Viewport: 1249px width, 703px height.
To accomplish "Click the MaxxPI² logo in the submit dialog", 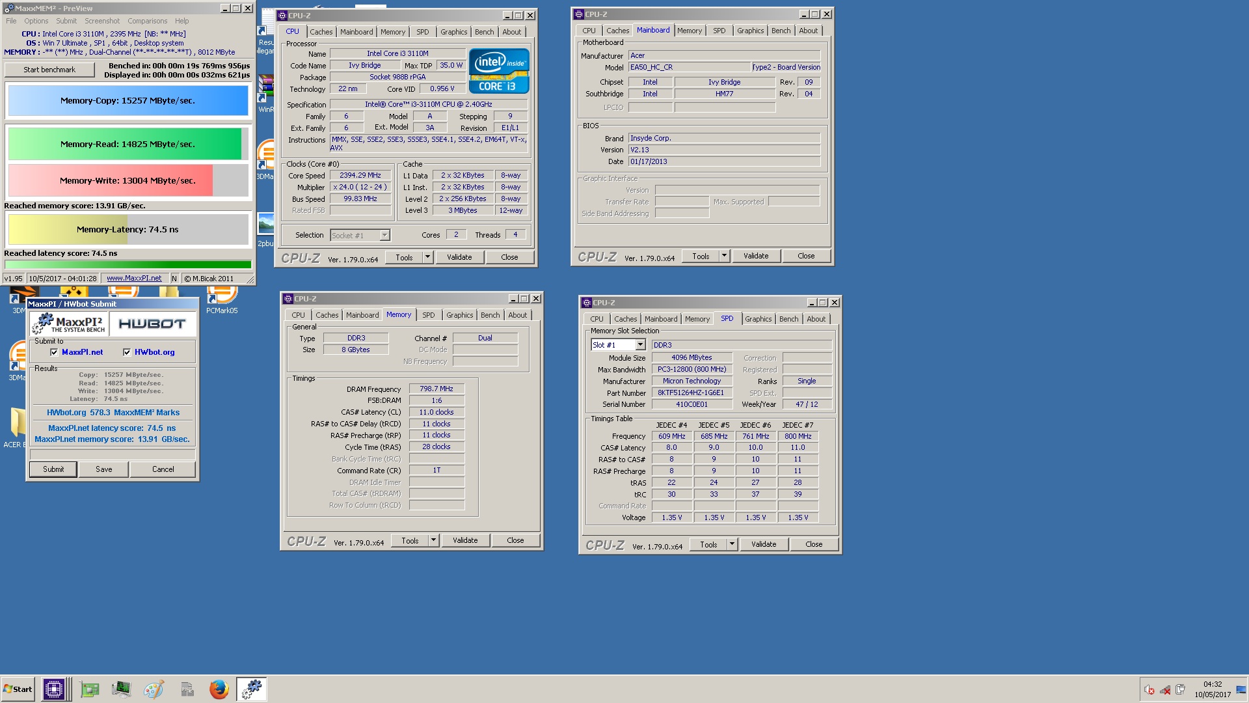I will [70, 324].
